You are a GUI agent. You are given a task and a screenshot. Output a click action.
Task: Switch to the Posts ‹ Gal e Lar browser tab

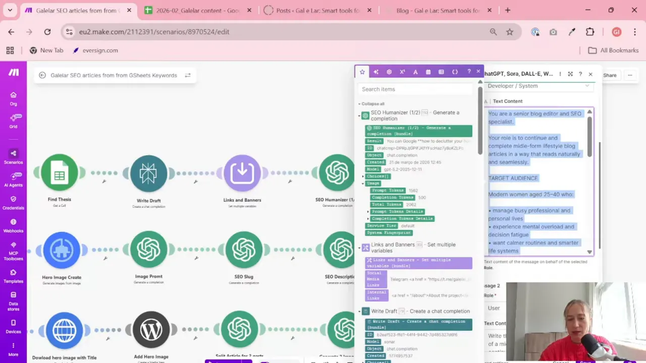coord(318,10)
